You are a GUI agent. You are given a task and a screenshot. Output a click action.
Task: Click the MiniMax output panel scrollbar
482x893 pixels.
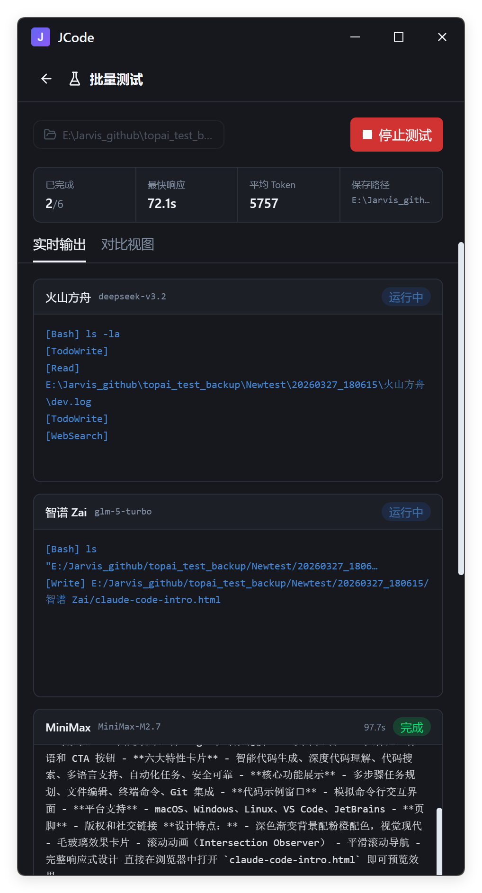439,841
